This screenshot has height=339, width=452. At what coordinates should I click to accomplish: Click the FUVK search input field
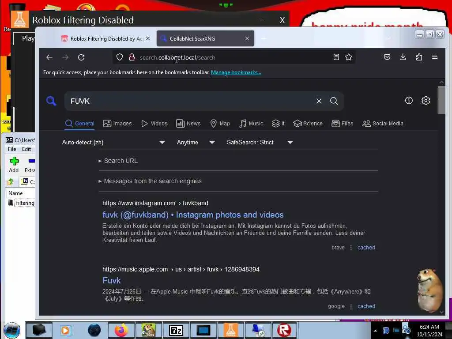tap(190, 101)
